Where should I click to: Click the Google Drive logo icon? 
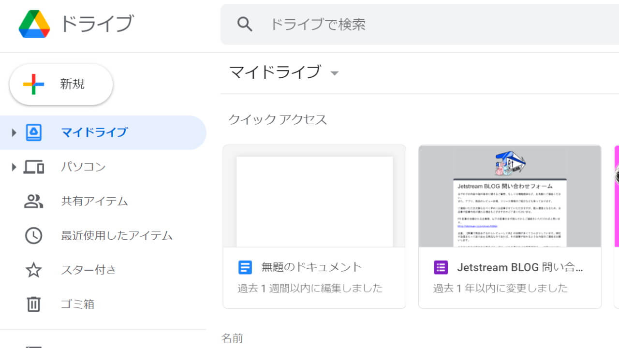(x=34, y=24)
